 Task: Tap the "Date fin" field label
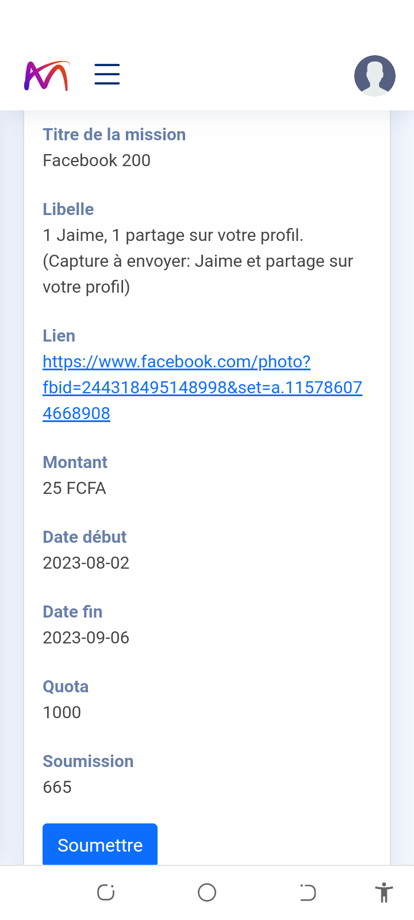[x=72, y=612]
